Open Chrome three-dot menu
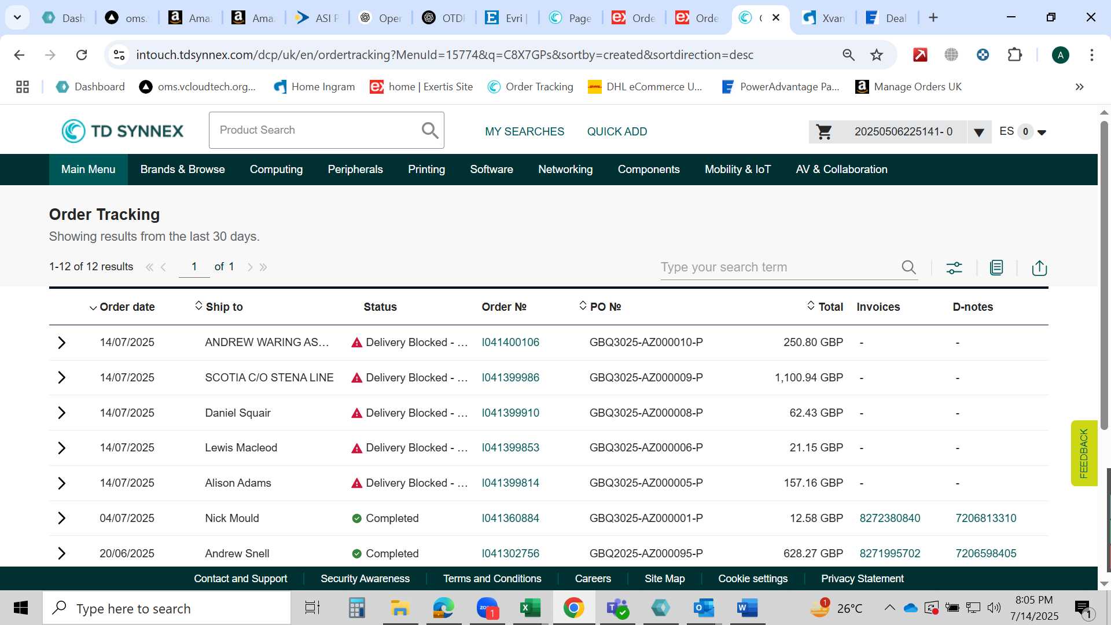 click(1092, 55)
